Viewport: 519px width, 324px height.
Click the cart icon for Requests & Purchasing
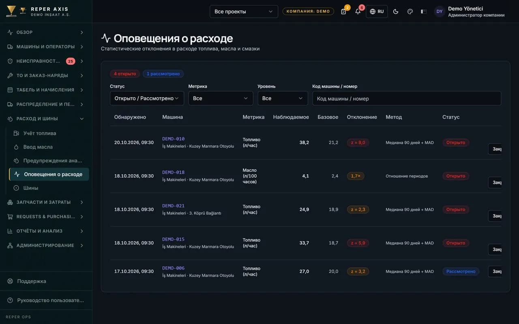10,217
